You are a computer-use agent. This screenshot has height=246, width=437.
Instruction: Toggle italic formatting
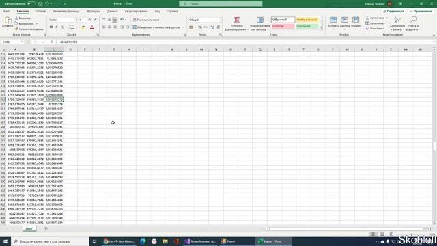tap(57, 27)
